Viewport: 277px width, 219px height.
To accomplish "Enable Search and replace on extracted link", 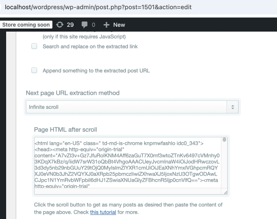I will (34, 46).
